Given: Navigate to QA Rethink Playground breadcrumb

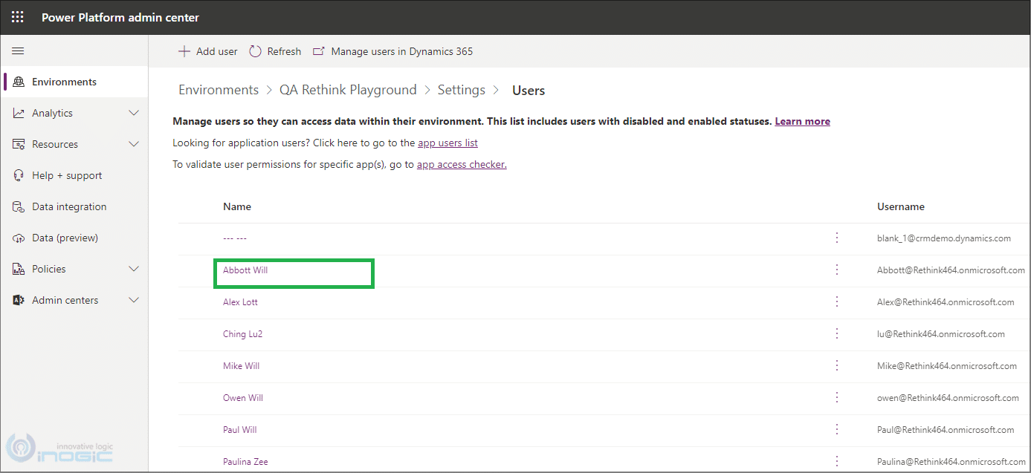Looking at the screenshot, I should click(x=348, y=90).
